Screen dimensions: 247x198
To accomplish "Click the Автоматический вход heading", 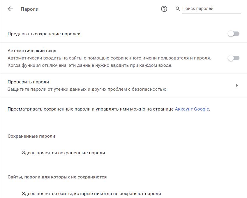I will (x=32, y=51).
